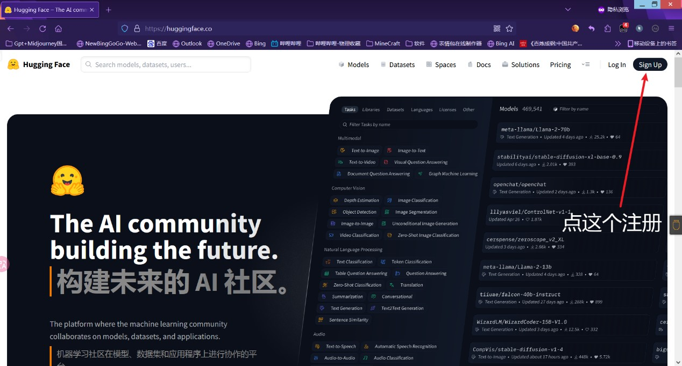This screenshot has height=366, width=682.
Task: Show more bookmarks with double chevron
Action: [617, 43]
